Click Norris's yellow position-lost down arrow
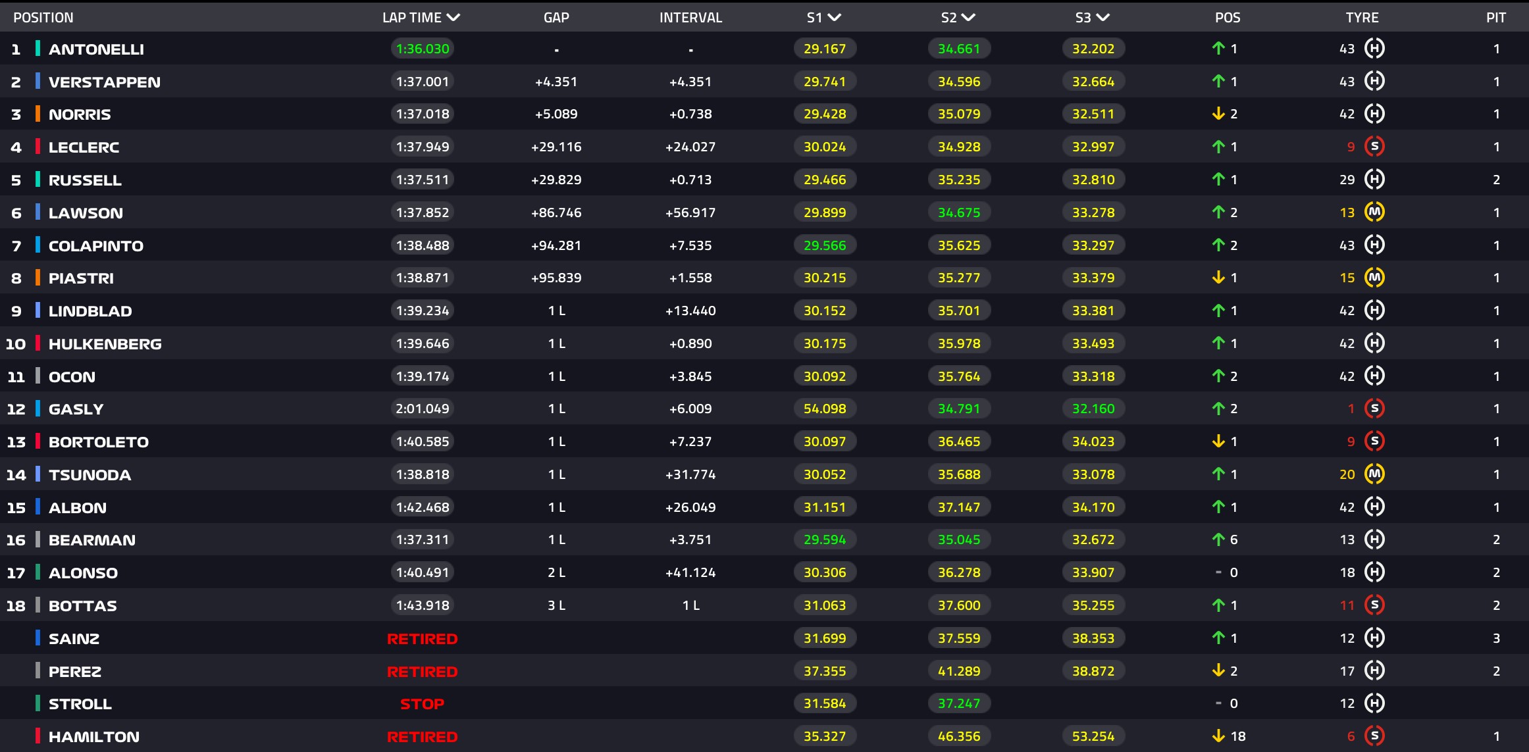 click(1218, 114)
